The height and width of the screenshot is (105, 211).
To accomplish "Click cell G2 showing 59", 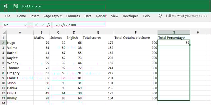I will [x=174, y=43].
